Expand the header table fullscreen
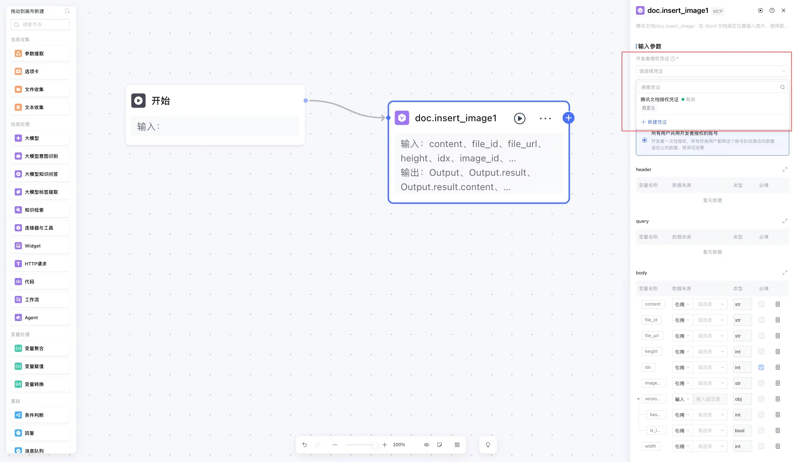 coord(785,169)
